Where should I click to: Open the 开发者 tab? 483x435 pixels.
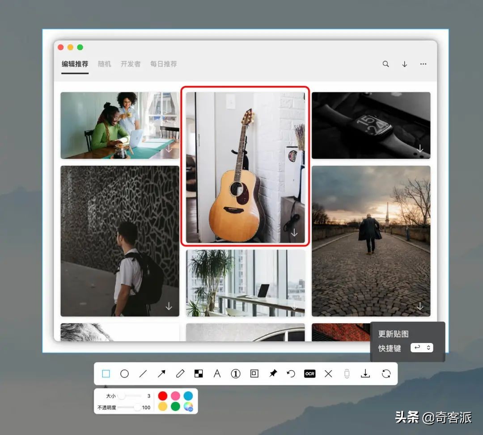pyautogui.click(x=130, y=64)
